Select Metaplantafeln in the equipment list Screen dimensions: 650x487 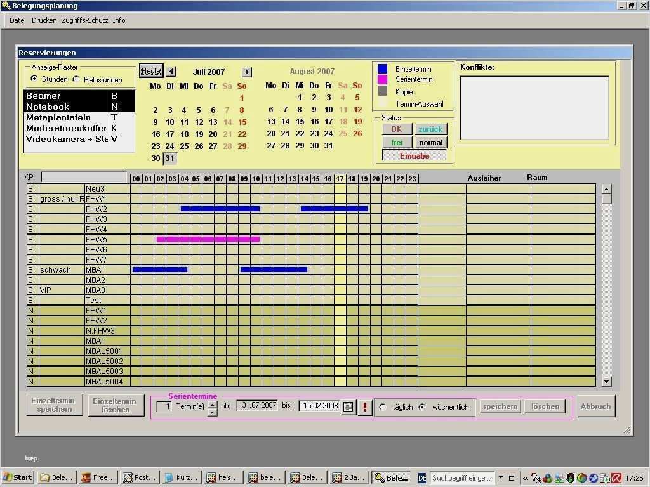click(x=58, y=117)
